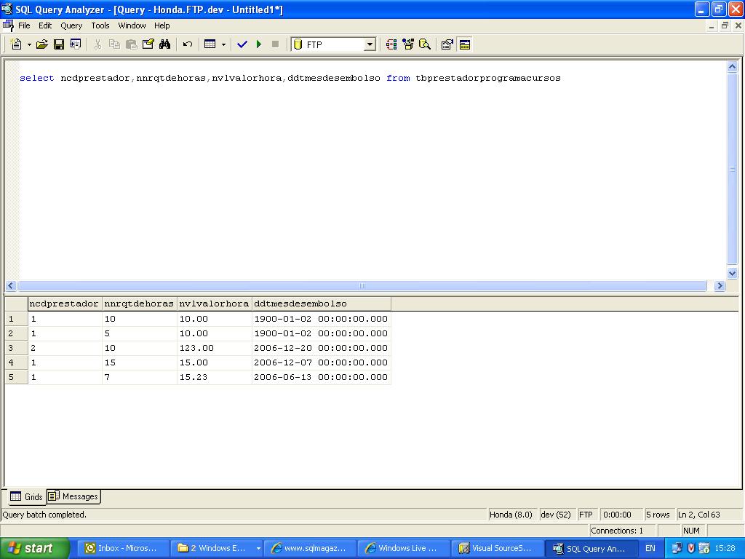Image resolution: width=745 pixels, height=559 pixels.
Task: Click the Undo arrow icon
Action: click(188, 44)
